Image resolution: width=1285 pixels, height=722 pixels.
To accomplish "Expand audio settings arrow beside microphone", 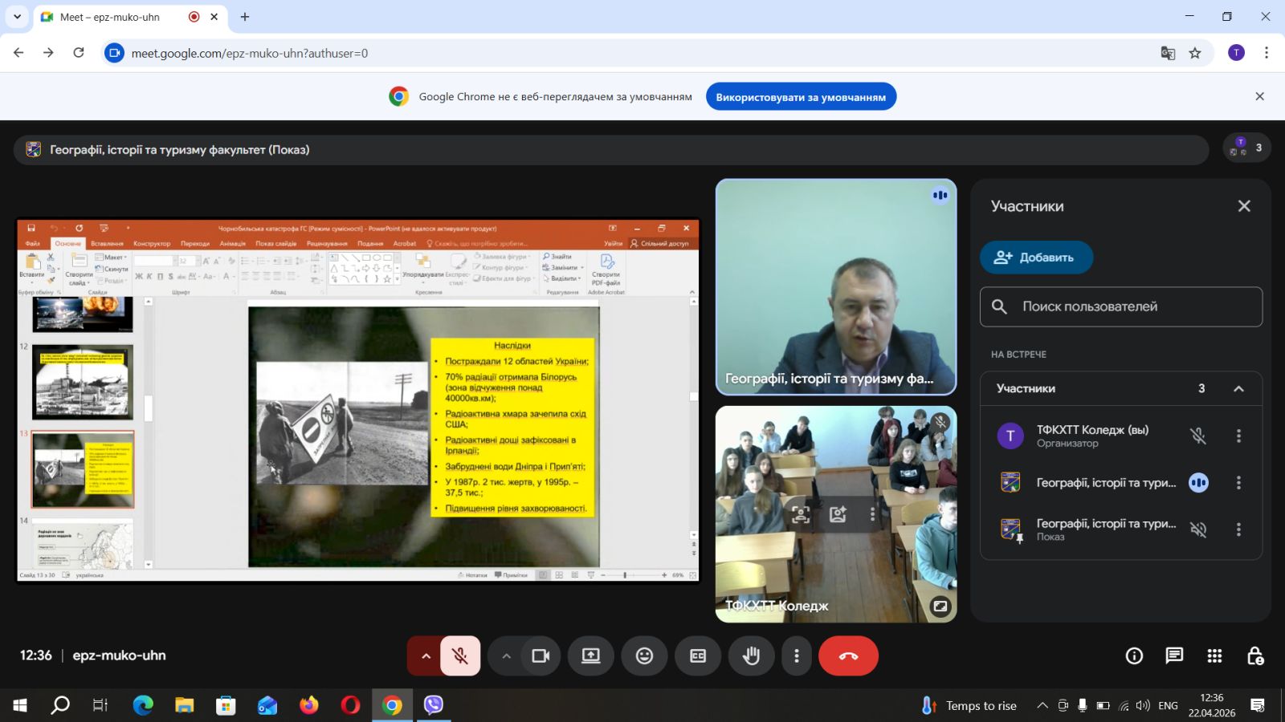I will (x=426, y=656).
